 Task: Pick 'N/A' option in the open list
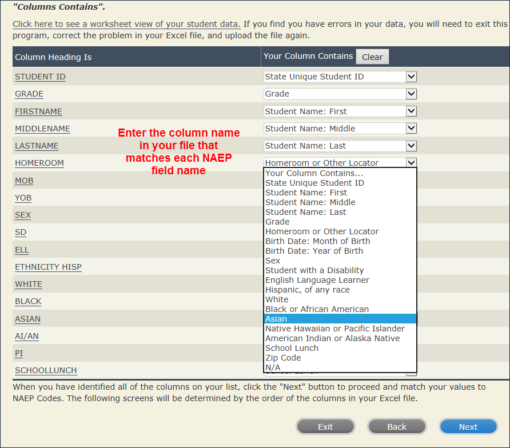coord(340,367)
